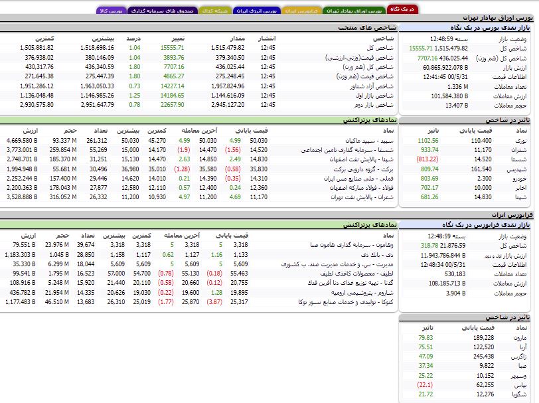
Task: Select the 'بورس انرژی ایران' tab
Action: click(256, 11)
